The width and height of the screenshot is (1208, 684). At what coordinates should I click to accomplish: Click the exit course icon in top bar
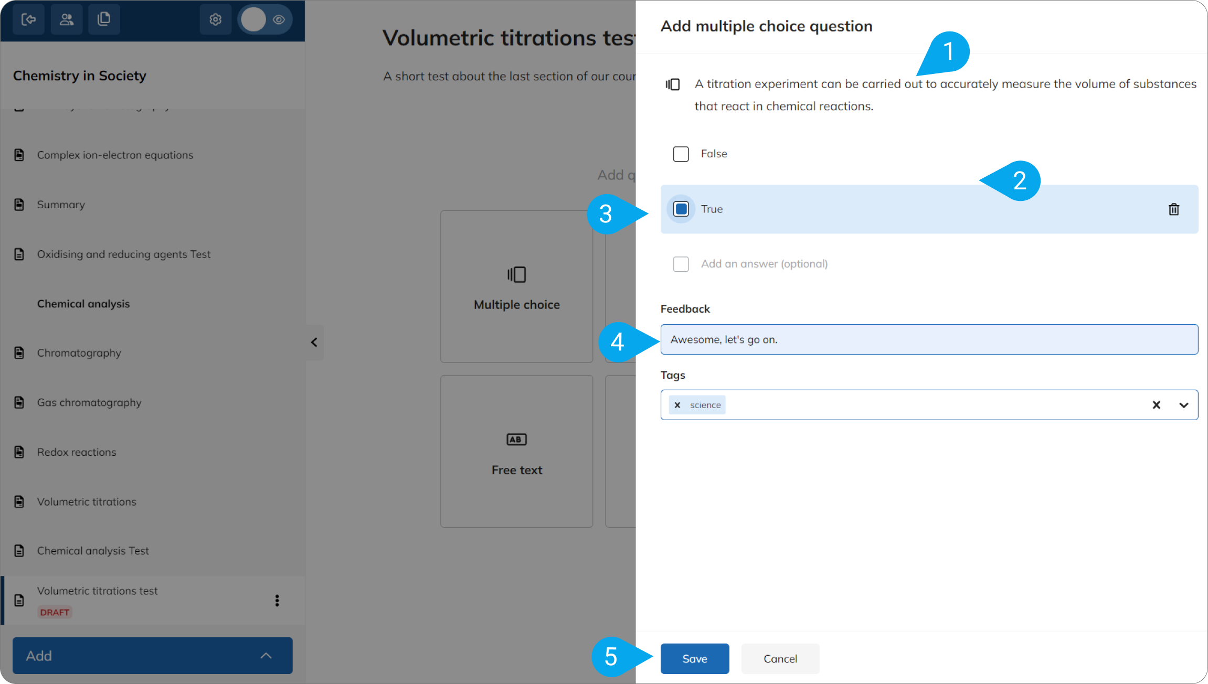point(28,19)
